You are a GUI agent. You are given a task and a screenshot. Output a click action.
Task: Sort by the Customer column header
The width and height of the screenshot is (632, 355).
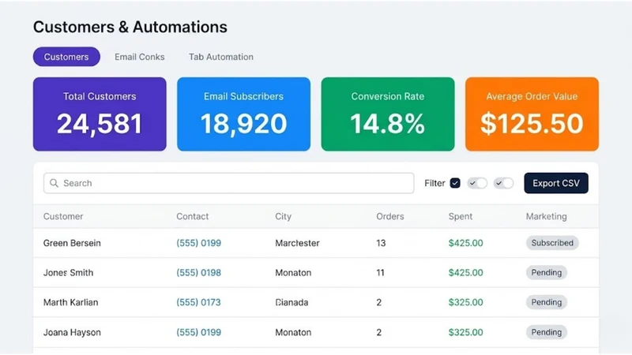coord(63,216)
